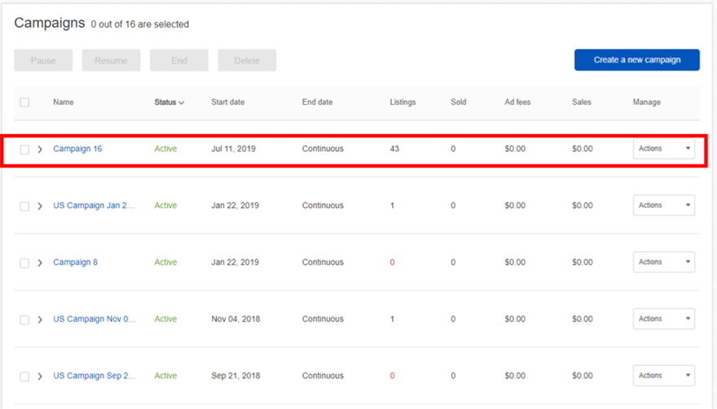Expand the US Campaign Sep 2... row
Screen dimensions: 717x409
(40, 376)
